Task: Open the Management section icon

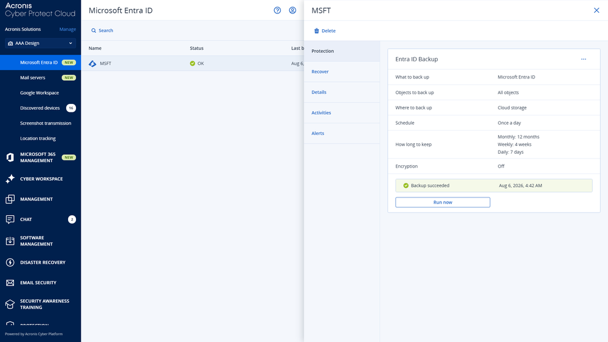Action: 10,199
